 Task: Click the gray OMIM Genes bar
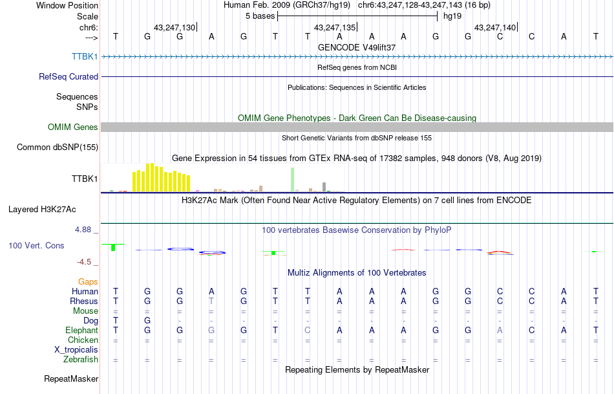[357, 127]
